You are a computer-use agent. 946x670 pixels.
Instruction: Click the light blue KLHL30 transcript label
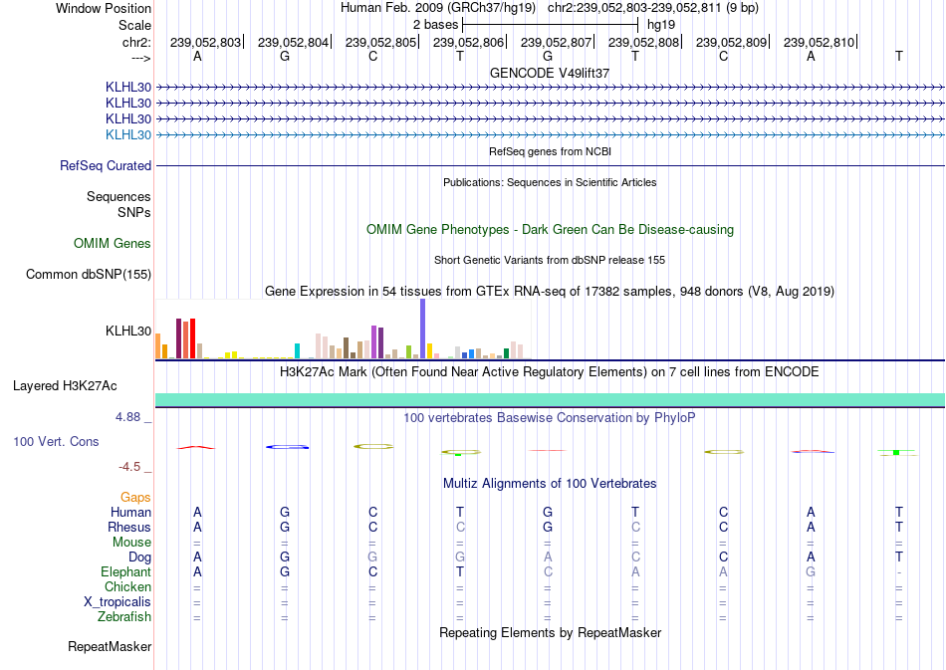127,134
